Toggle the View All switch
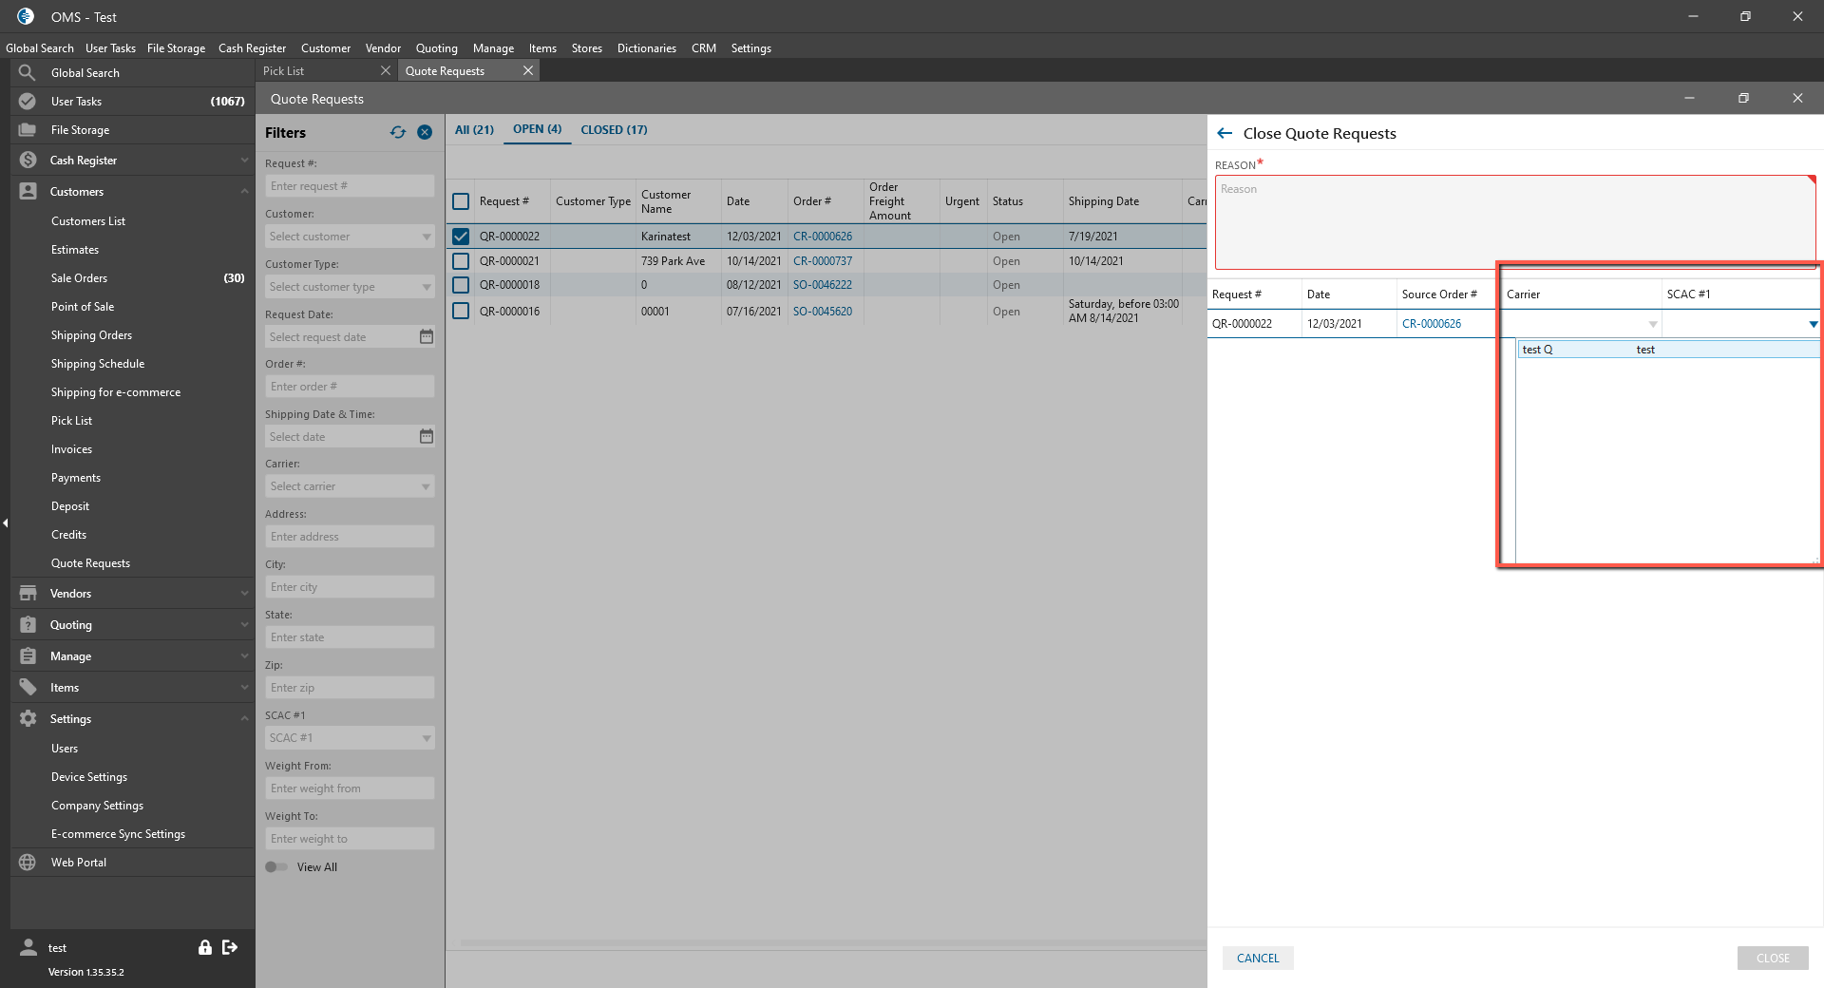 [276, 866]
